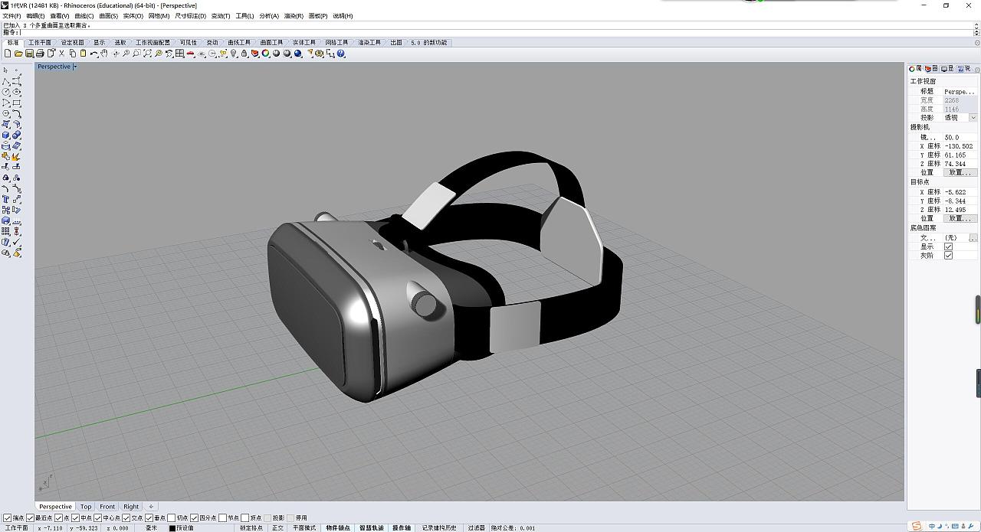Click the default layer color swatch
Image resolution: width=981 pixels, height=532 pixels.
coord(172,527)
